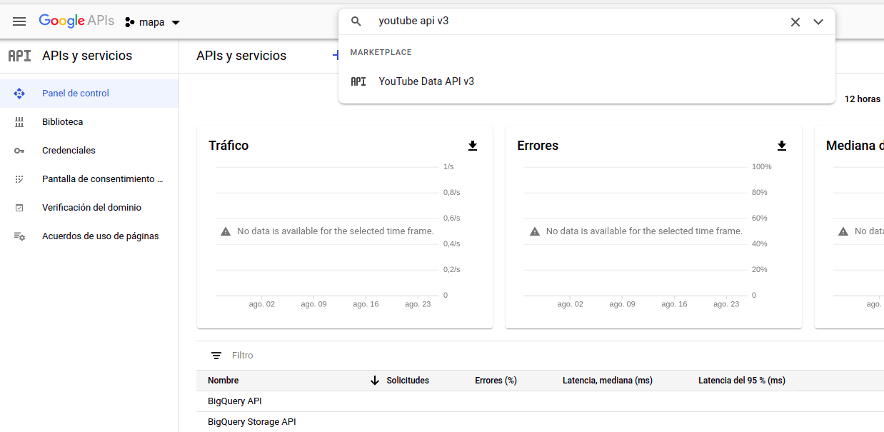Click the Google APIs logo

76,21
